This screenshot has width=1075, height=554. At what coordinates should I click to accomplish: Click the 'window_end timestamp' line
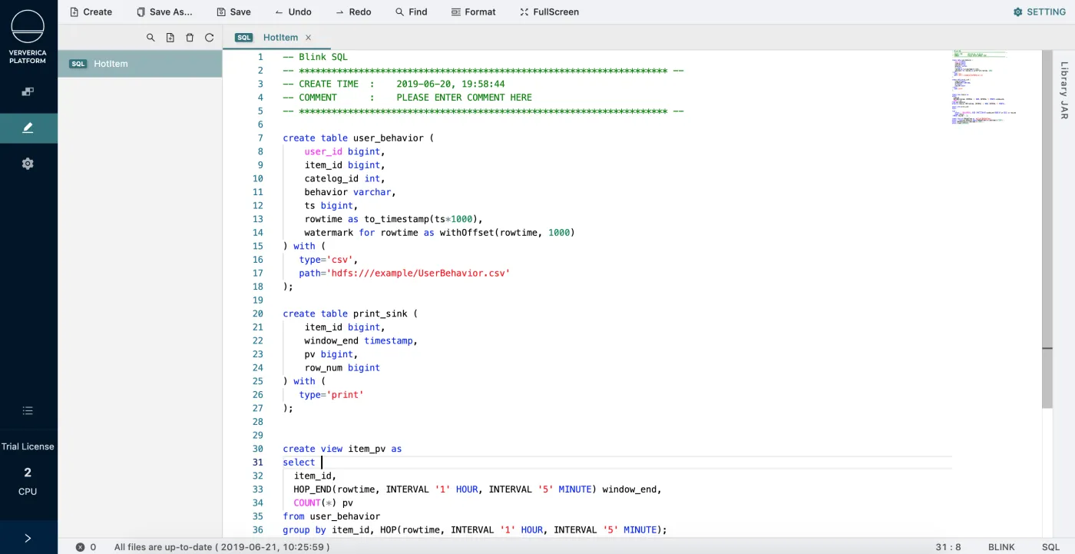pos(361,340)
